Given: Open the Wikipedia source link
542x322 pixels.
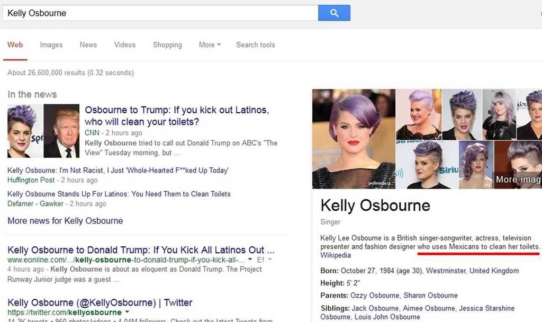Looking at the screenshot, I should point(335,255).
